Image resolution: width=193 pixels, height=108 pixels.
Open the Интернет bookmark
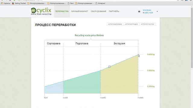[x=100, y=3]
